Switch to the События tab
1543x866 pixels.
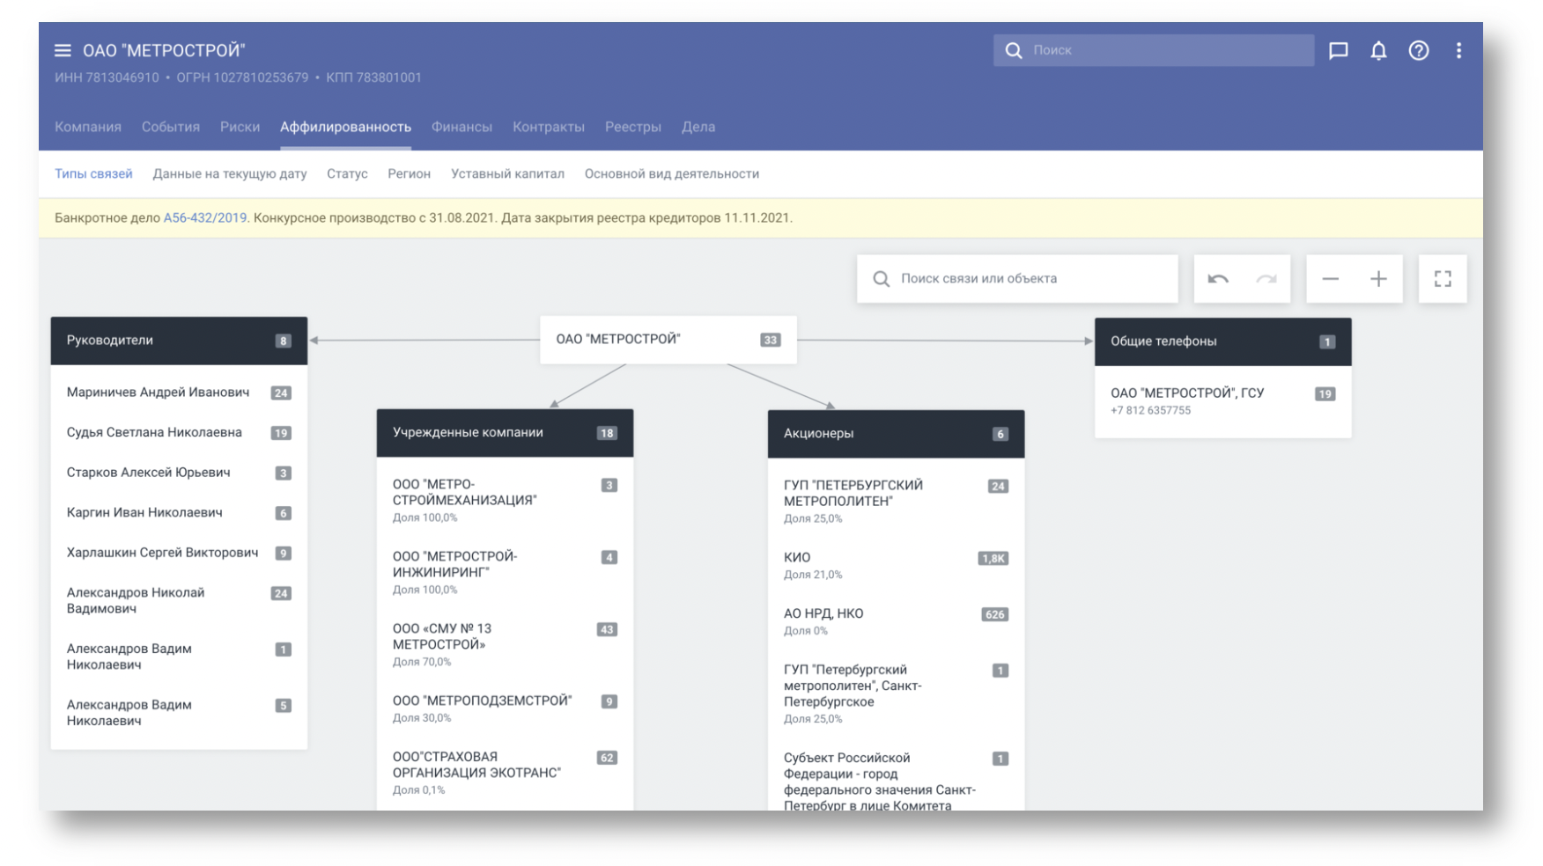pos(171,127)
